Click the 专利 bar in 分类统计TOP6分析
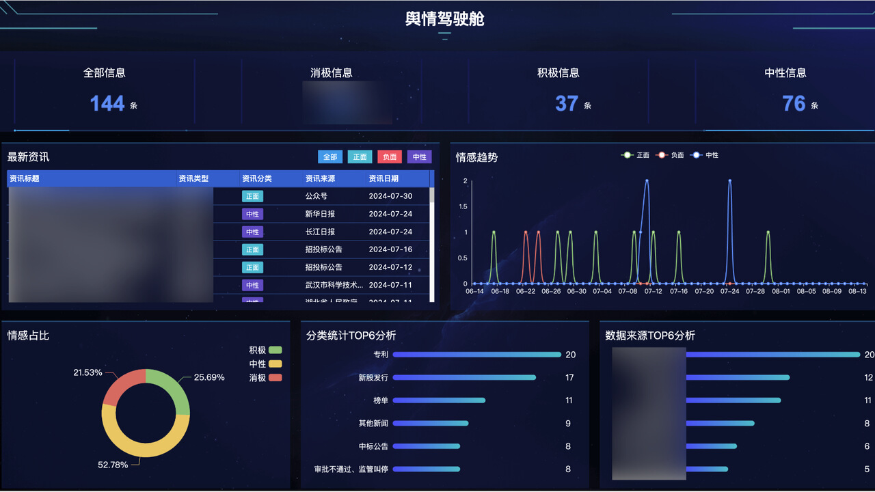This screenshot has height=492, width=875. click(476, 355)
